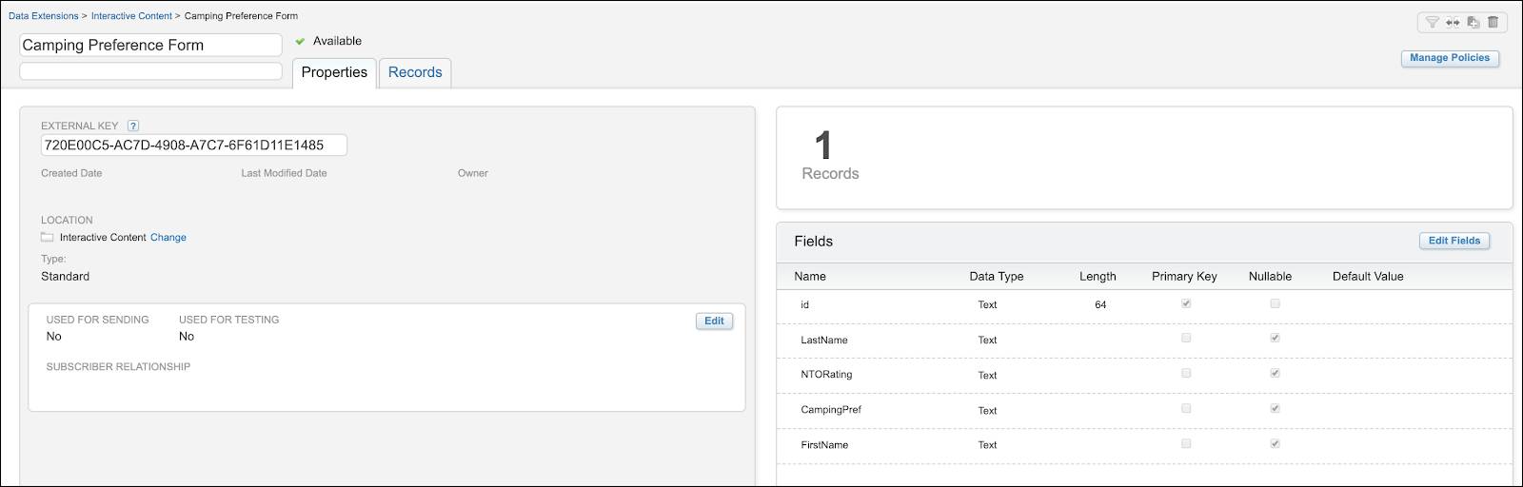Viewport: 1523px width, 487px height.
Task: Click the copy data extension icon
Action: click(x=1473, y=22)
